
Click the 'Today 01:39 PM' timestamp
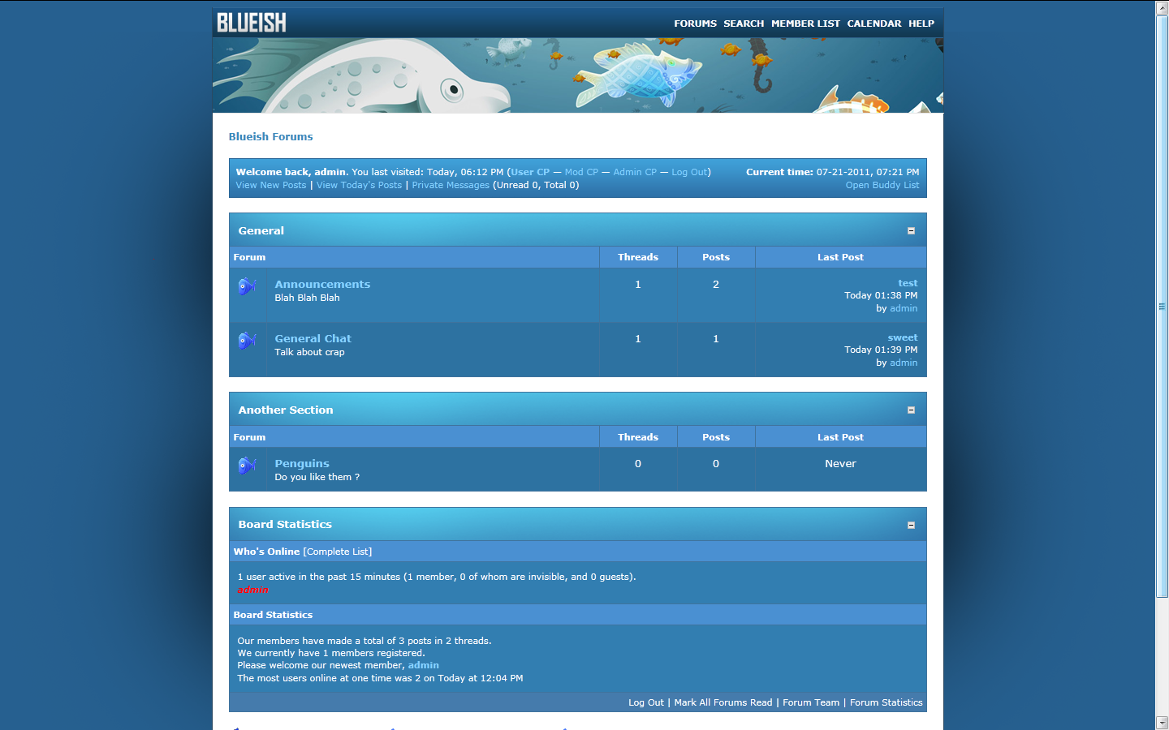[881, 350]
